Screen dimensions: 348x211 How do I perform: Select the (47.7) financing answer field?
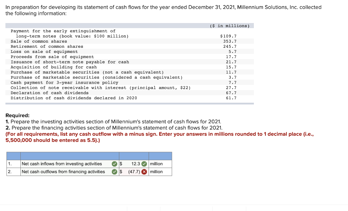point(134,172)
